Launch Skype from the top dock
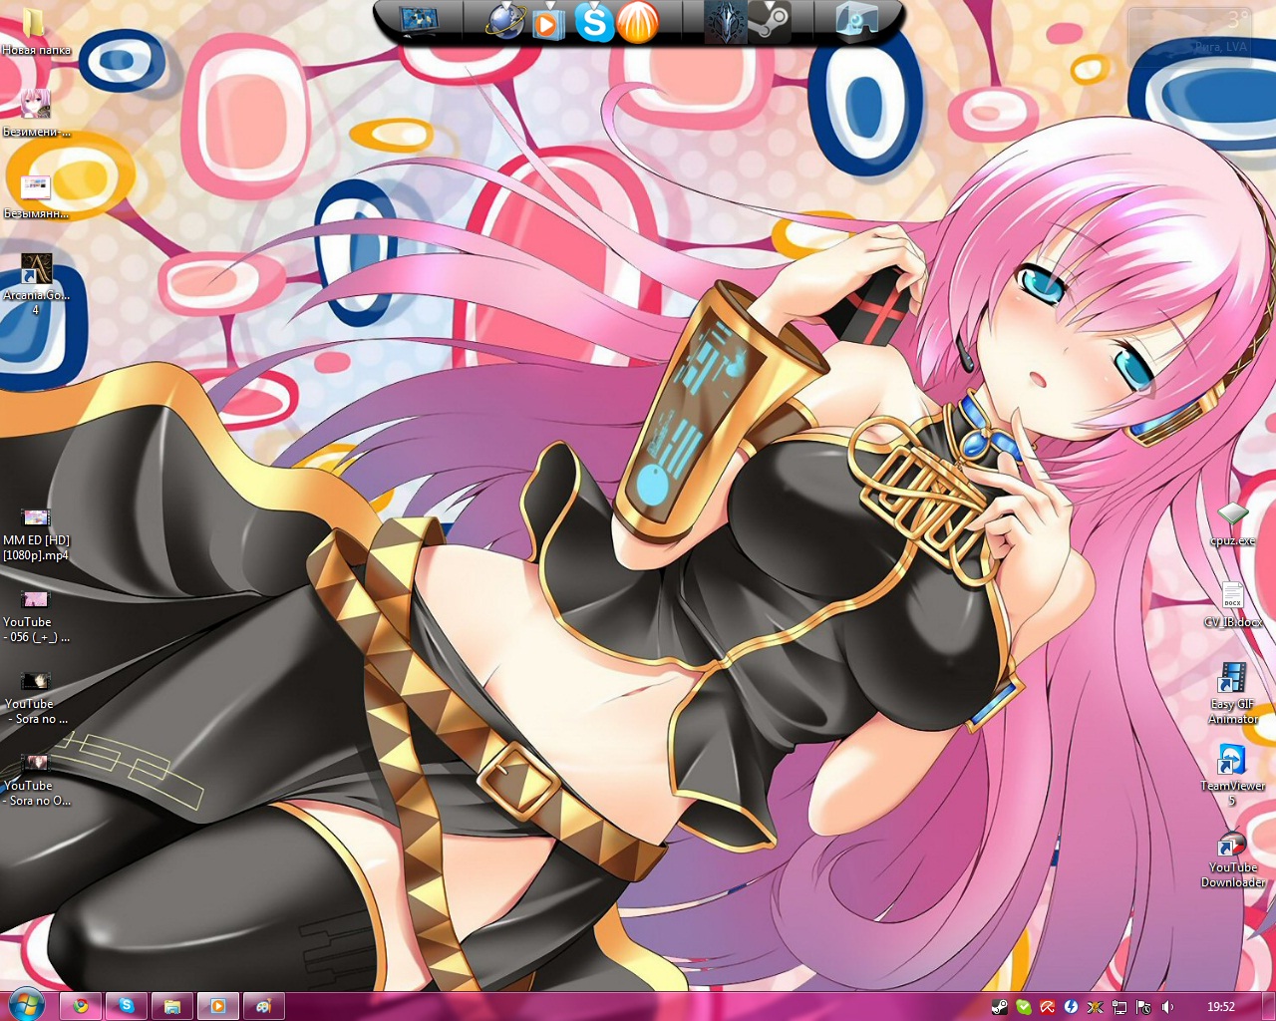1276x1021 pixels. coord(594,21)
